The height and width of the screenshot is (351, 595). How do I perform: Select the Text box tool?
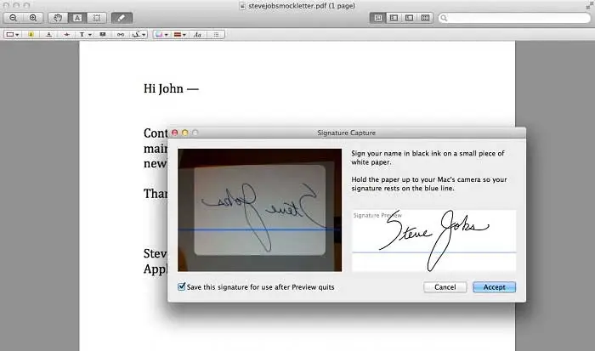(82, 35)
